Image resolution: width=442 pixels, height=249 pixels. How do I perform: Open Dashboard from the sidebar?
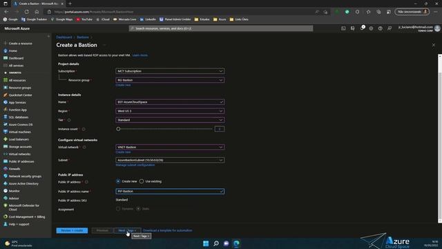[x=16, y=58]
